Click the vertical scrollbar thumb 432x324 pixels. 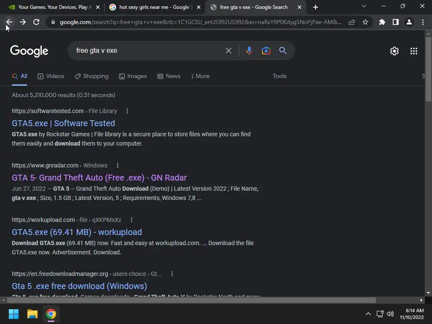428,69
